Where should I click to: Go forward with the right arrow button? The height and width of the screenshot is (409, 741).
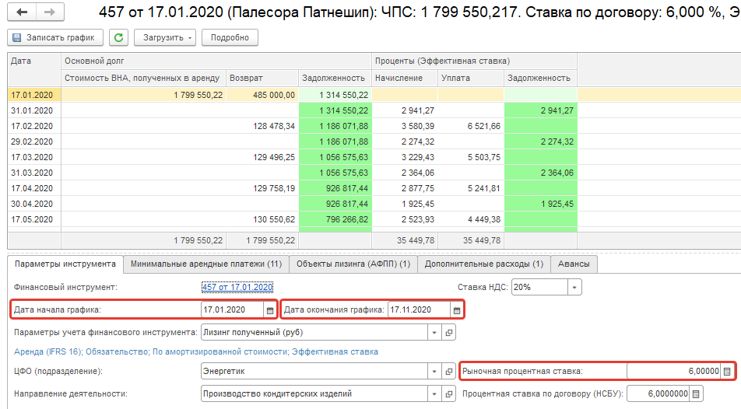[50, 12]
